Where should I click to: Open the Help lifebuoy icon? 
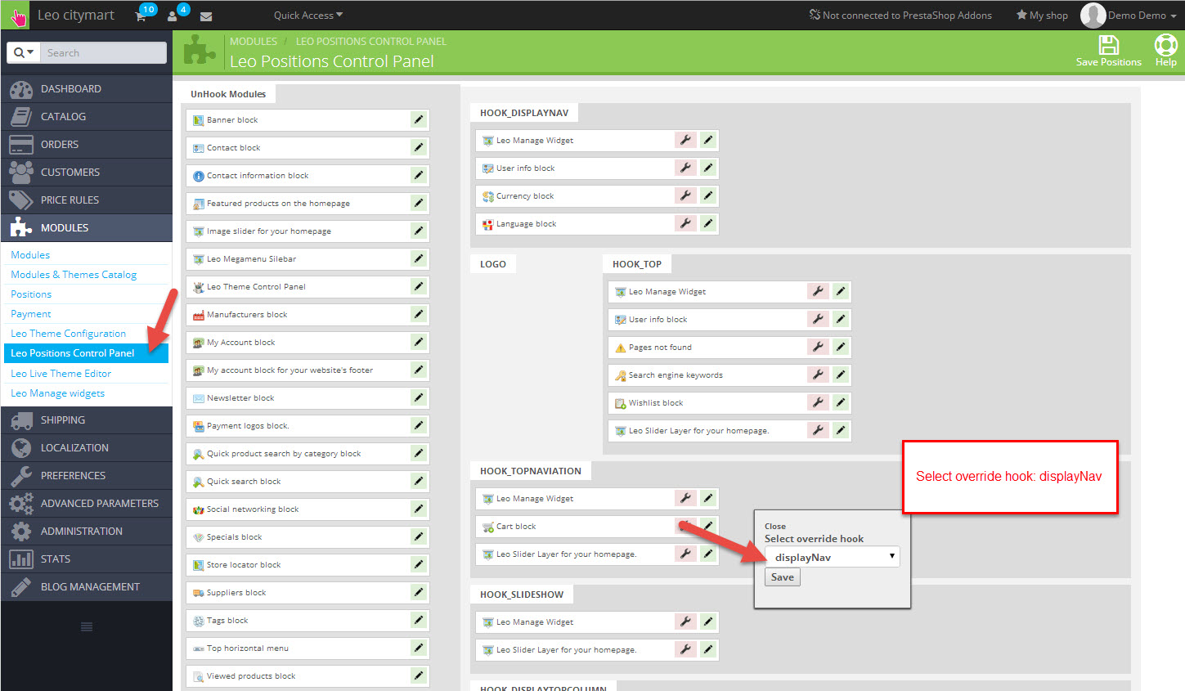pos(1165,45)
